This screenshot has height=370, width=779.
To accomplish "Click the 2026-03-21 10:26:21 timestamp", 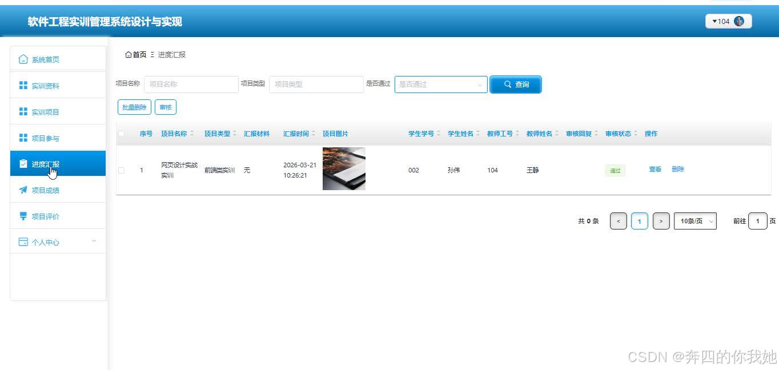I will [x=300, y=170].
